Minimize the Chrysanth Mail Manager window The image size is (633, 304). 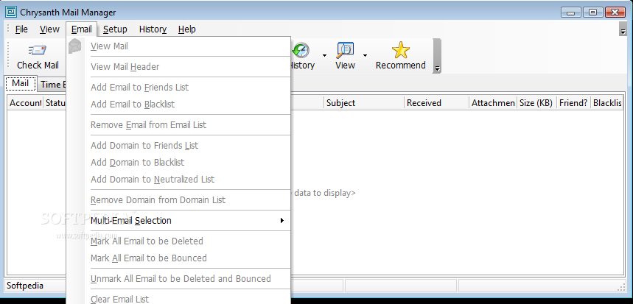coord(571,13)
